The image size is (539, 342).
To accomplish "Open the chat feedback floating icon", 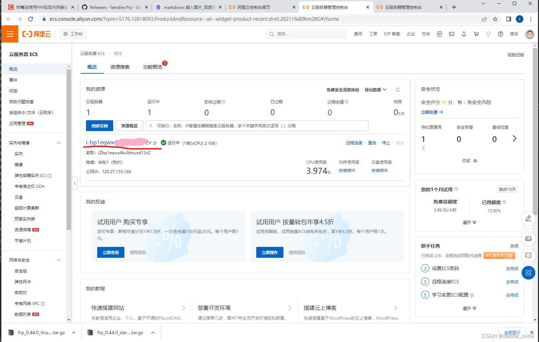I will click(528, 255).
